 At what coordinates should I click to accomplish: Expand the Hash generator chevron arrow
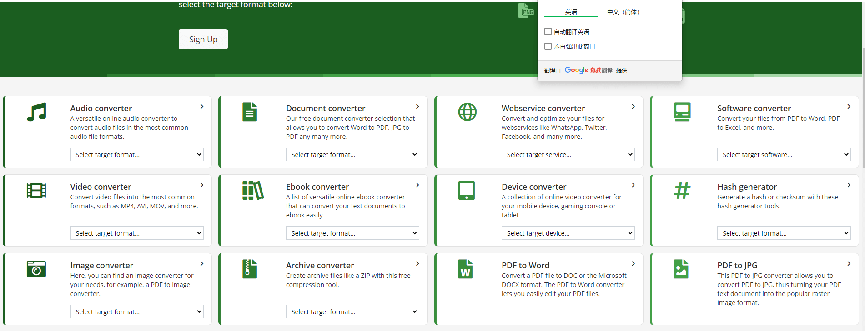(849, 185)
